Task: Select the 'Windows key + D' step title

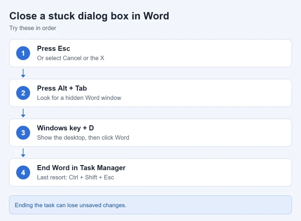Action: coord(65,128)
